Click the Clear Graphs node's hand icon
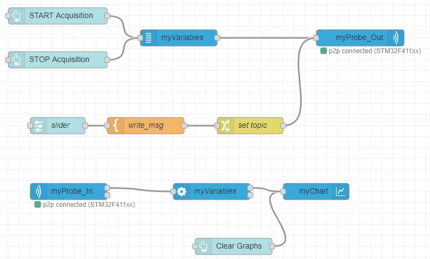The width and height of the screenshot is (430, 259). [203, 246]
